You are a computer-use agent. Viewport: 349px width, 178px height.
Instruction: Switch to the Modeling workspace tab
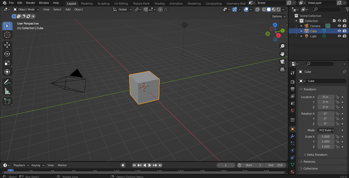click(x=87, y=3)
